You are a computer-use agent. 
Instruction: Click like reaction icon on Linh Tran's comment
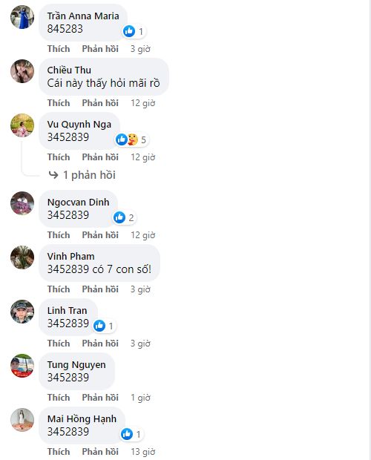(99, 326)
